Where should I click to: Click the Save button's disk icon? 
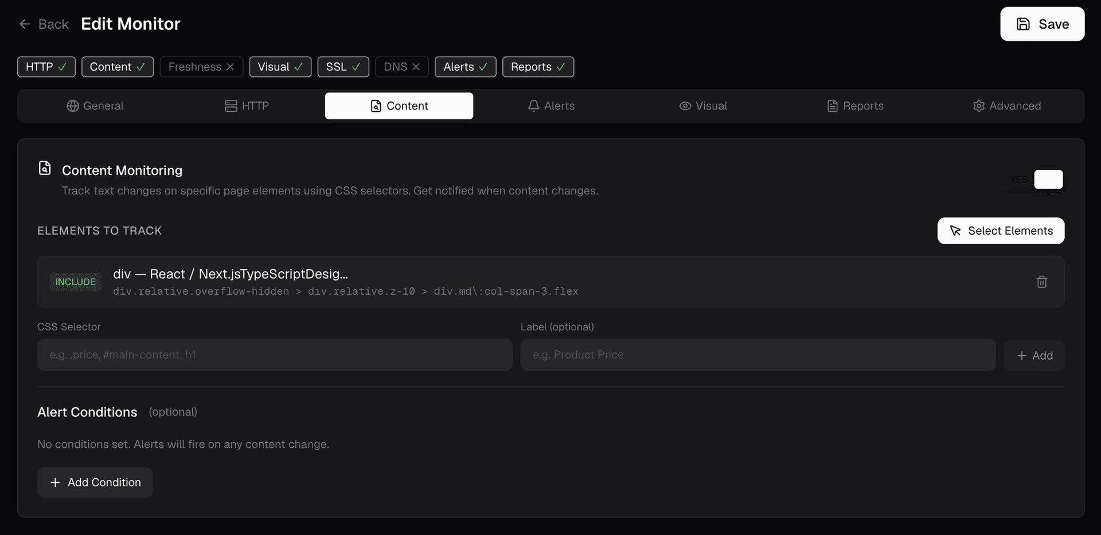1024,24
